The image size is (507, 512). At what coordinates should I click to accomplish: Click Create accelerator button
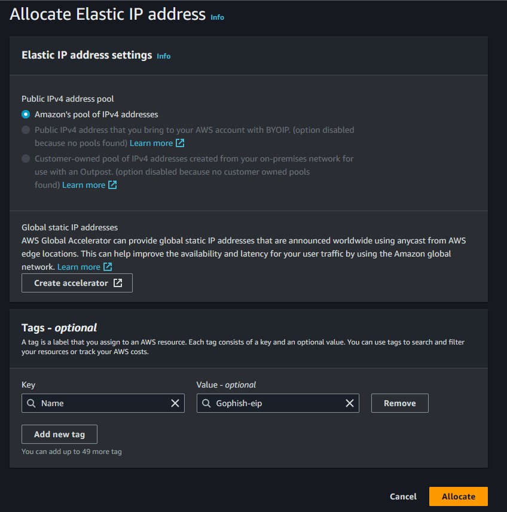coord(77,283)
